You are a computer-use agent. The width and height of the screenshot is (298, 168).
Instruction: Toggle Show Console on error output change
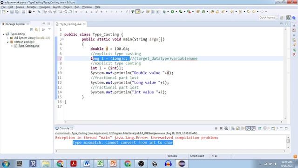253,128
